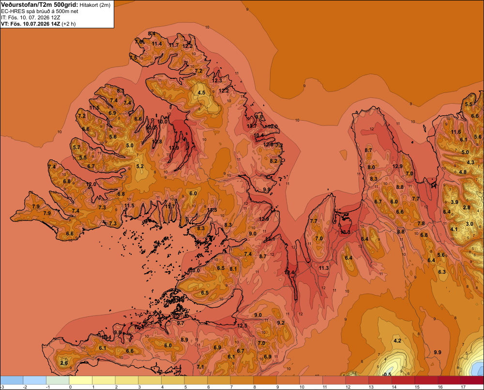Screen dimensions: 484x390
Task: Select the 4.5 temperature label on the highland
Action: pyautogui.click(x=201, y=93)
